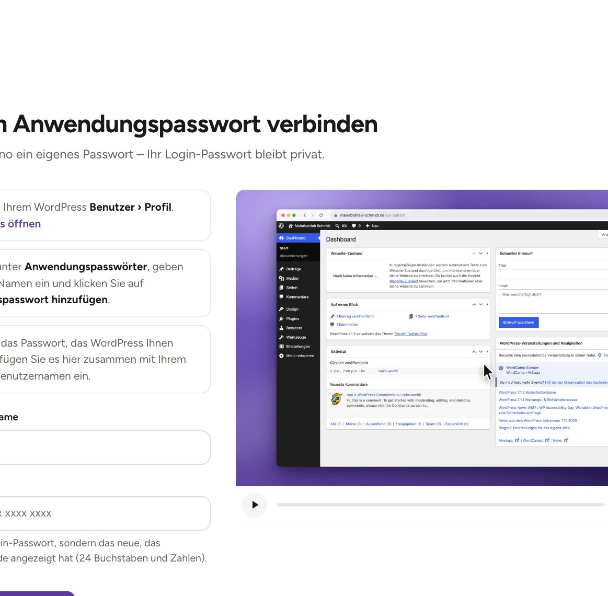Collapse the Aktivität panel with its triangle

[487, 352]
